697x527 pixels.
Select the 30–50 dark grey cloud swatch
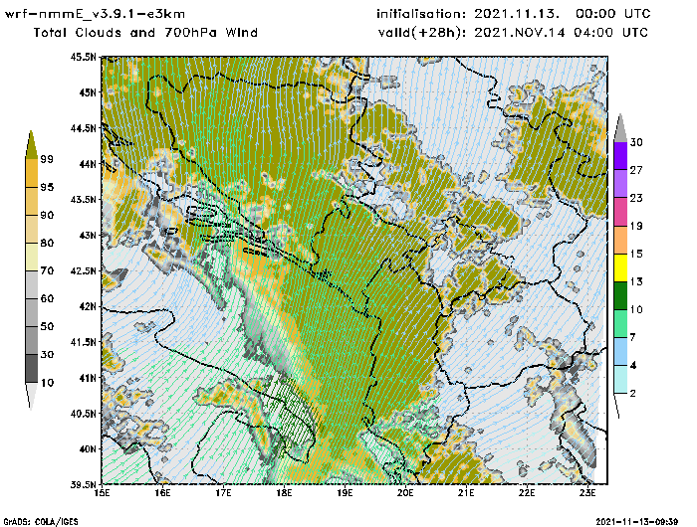click(32, 340)
